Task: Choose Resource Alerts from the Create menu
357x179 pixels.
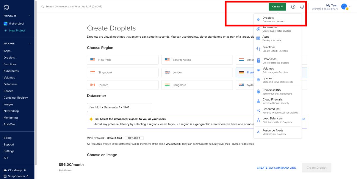Action: (x=278, y=132)
